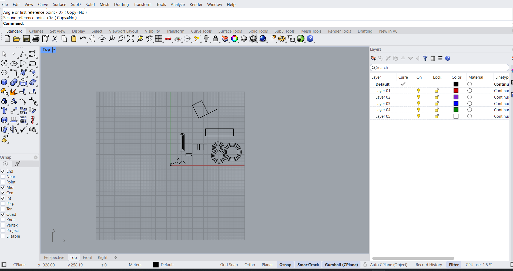
Task: Open the Surface menu
Action: click(x=59, y=5)
